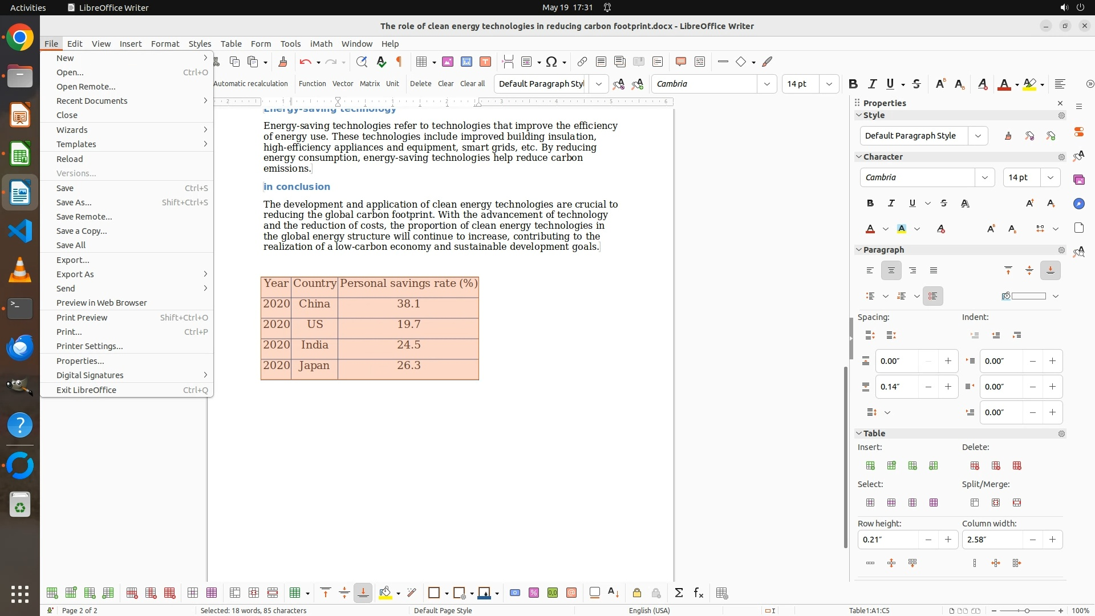
Task: Click the Function button in formula bar
Action: (312, 84)
